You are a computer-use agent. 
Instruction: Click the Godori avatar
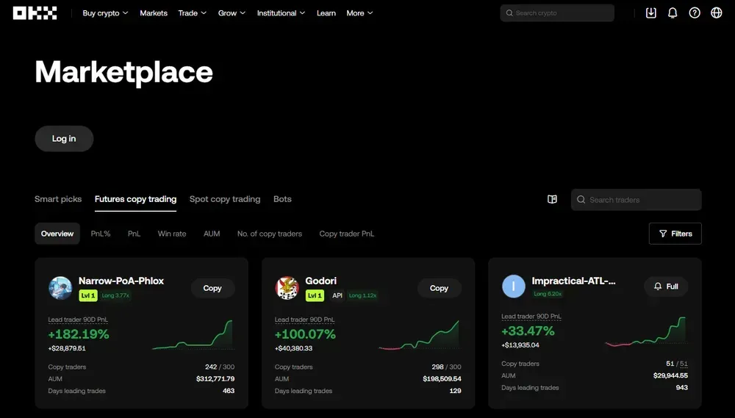287,288
